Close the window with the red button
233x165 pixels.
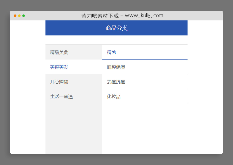tap(15, 16)
